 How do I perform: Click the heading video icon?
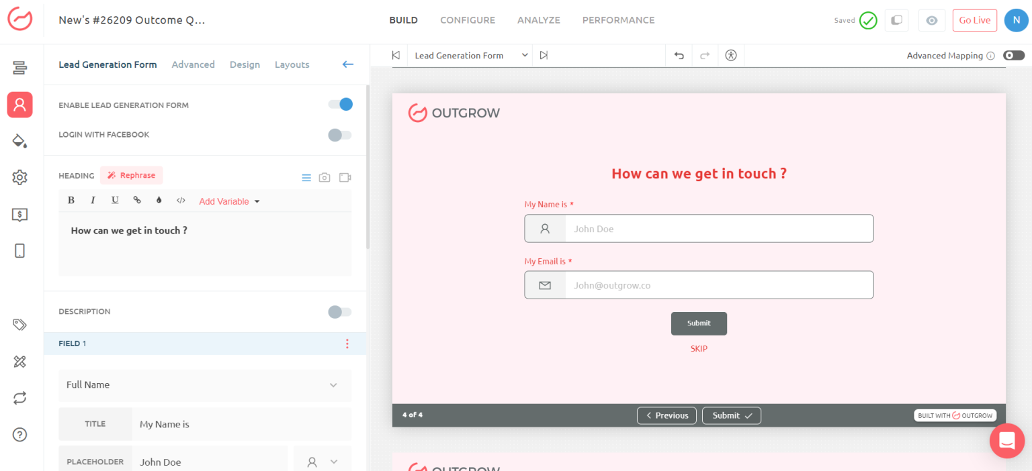[345, 178]
